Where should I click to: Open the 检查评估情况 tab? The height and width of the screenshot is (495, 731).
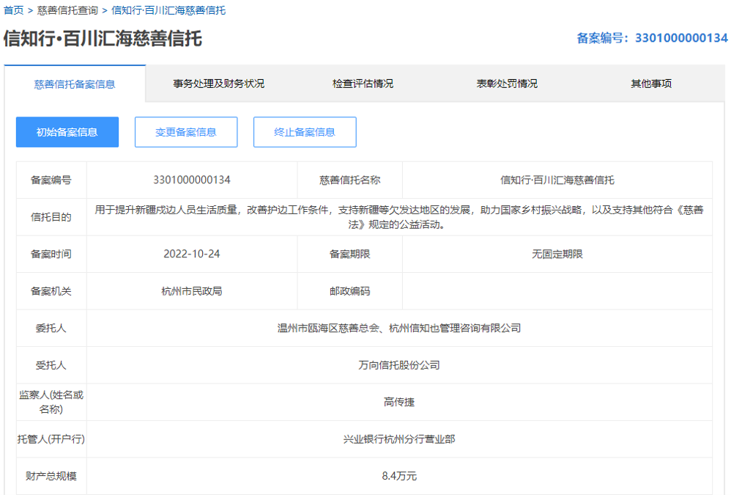coord(363,84)
